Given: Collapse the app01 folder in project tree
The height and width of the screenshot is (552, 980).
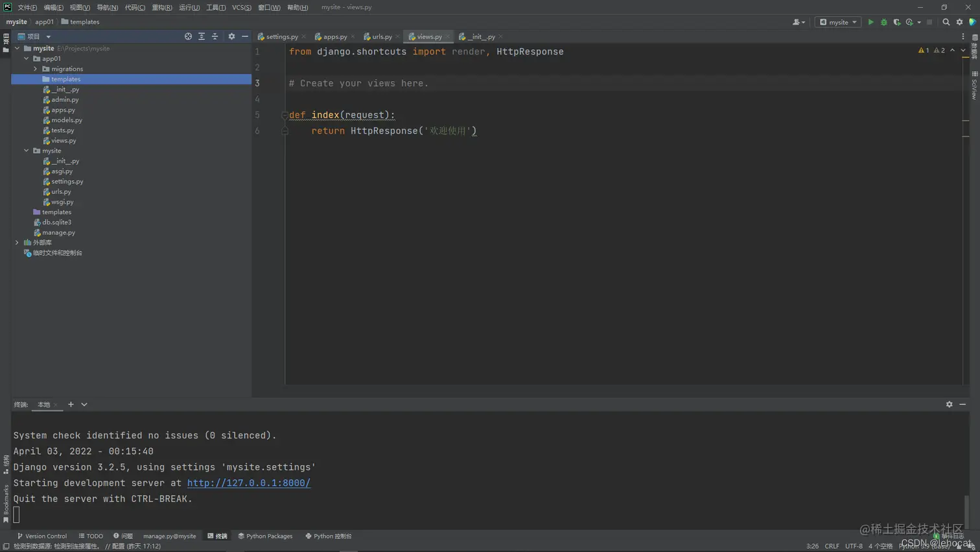Looking at the screenshot, I should pos(27,58).
